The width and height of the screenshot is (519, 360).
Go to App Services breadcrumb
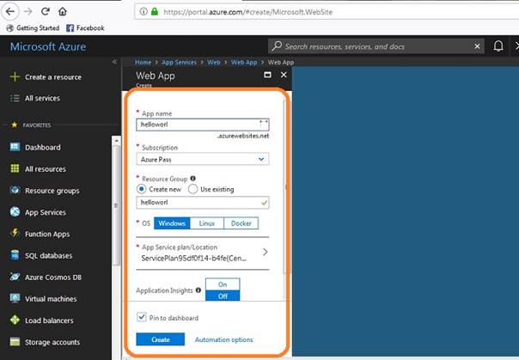[179, 62]
